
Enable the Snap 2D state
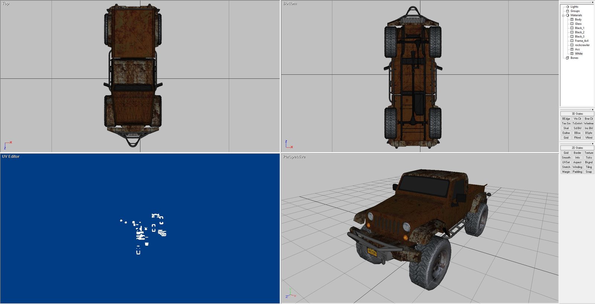589,172
